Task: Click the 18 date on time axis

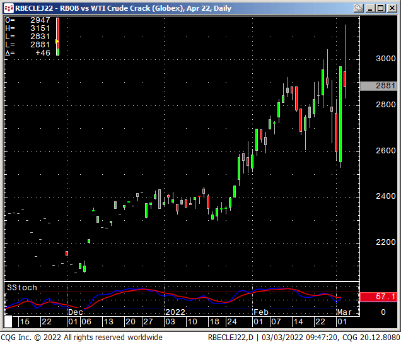Action: (x=214, y=322)
